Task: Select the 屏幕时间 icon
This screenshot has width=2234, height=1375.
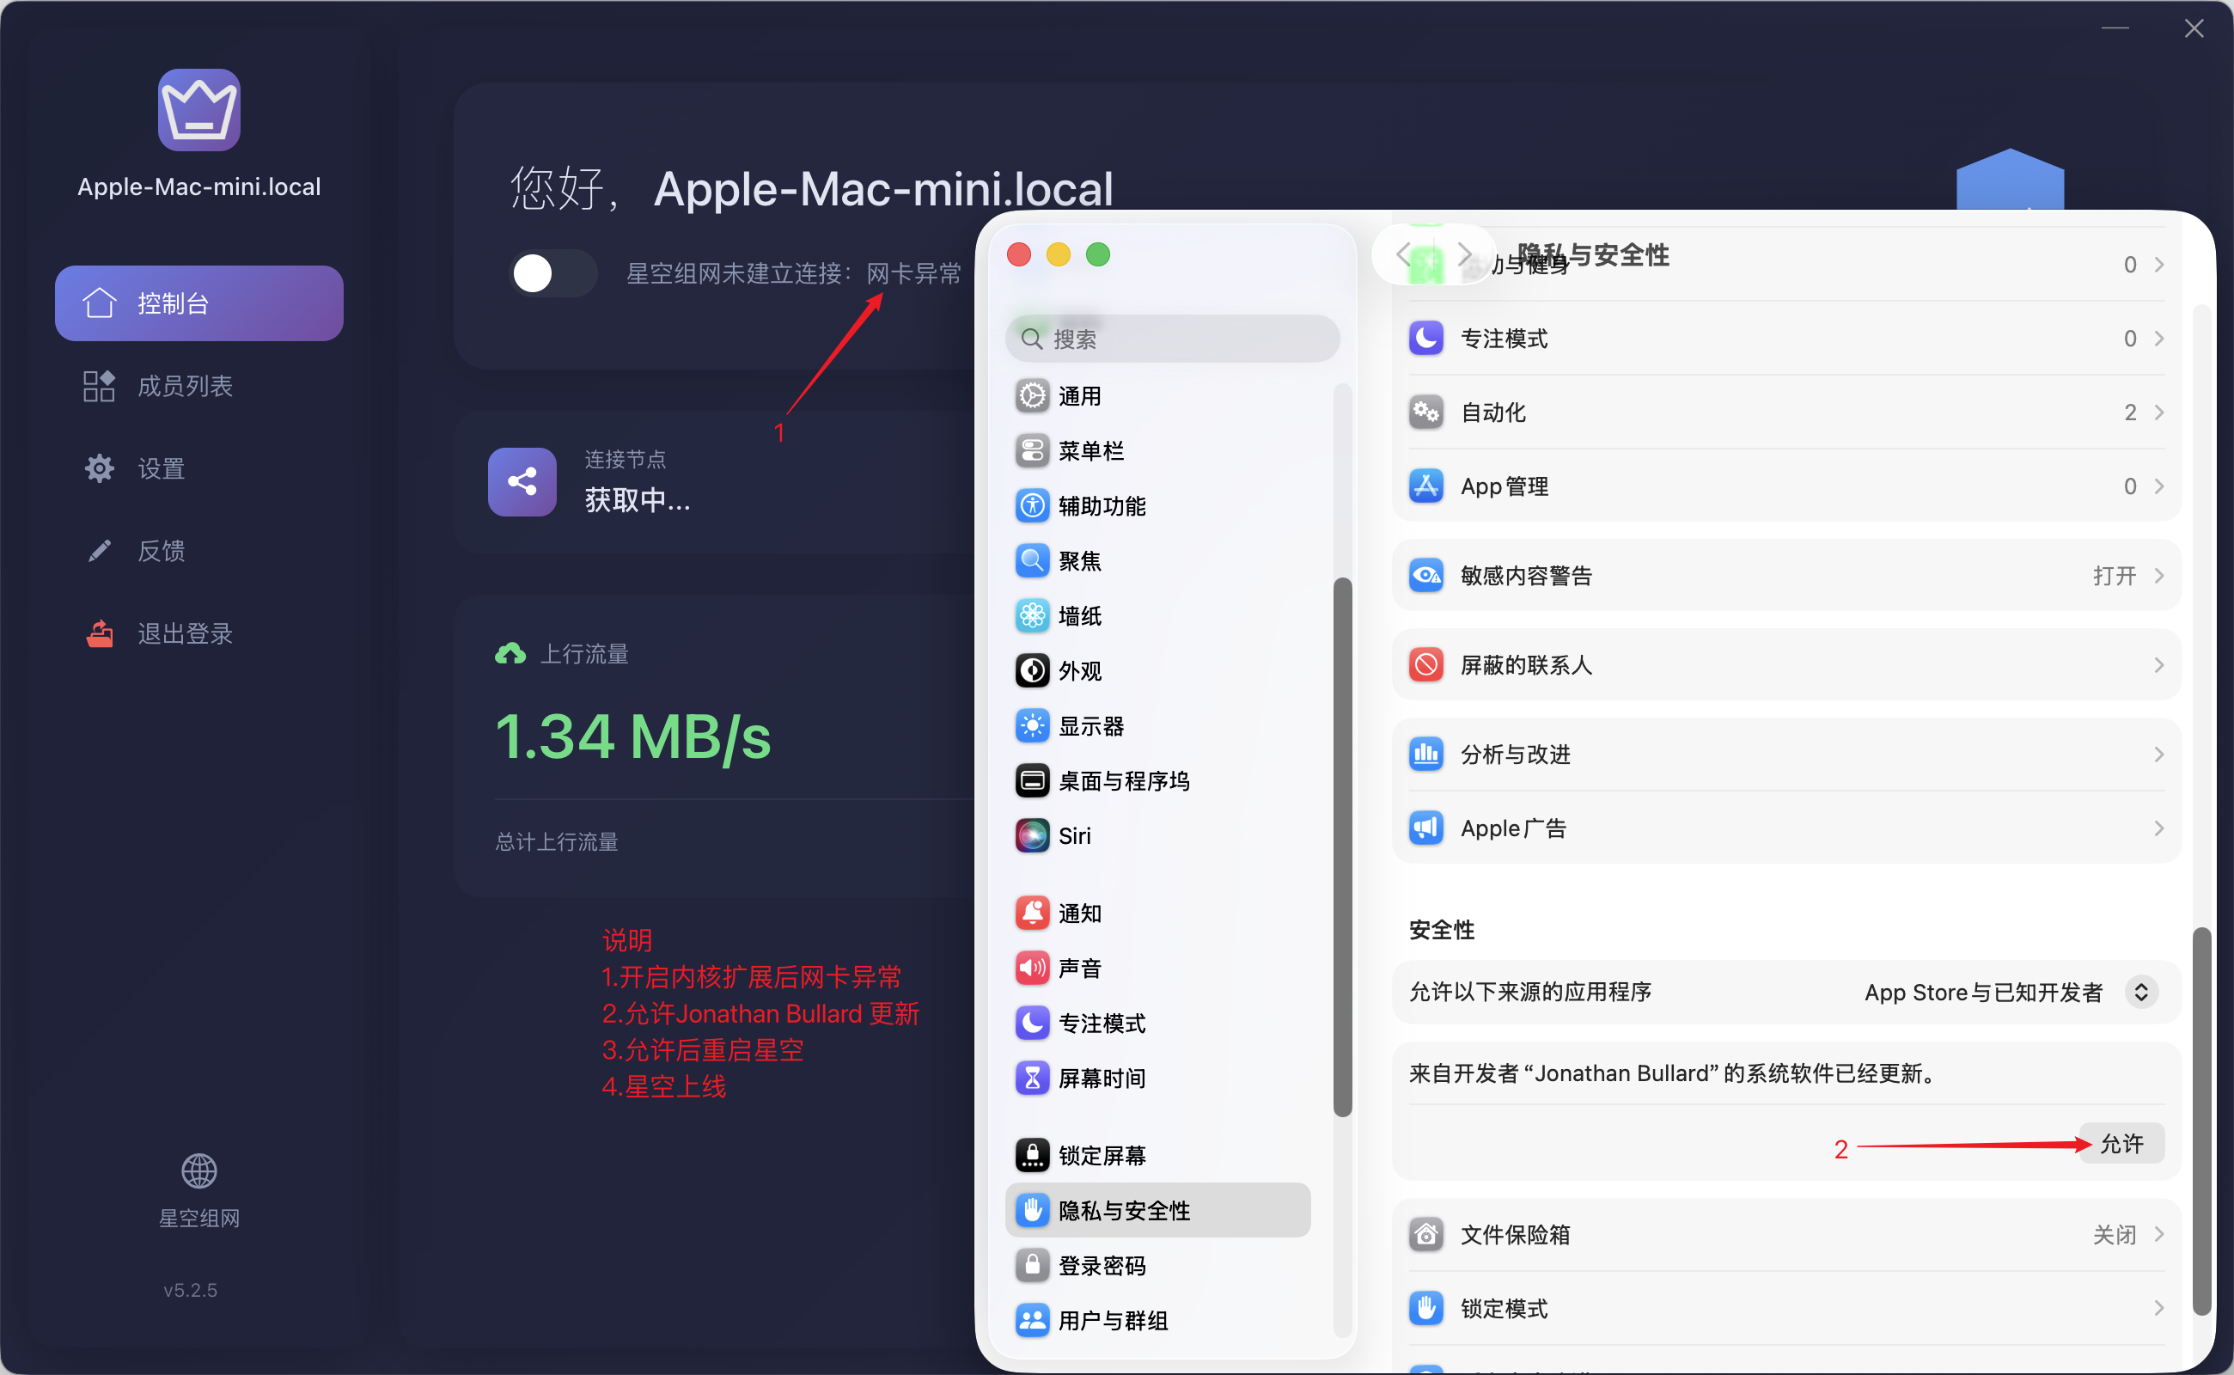Action: [1031, 1078]
